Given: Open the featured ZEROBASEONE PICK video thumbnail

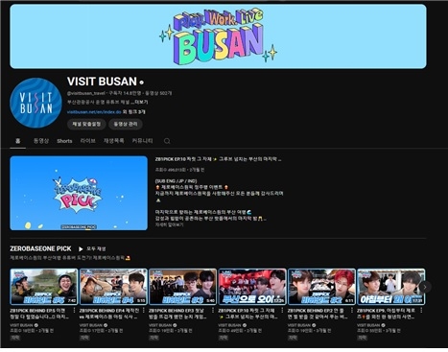Looking at the screenshot, I should pyautogui.click(x=79, y=193).
